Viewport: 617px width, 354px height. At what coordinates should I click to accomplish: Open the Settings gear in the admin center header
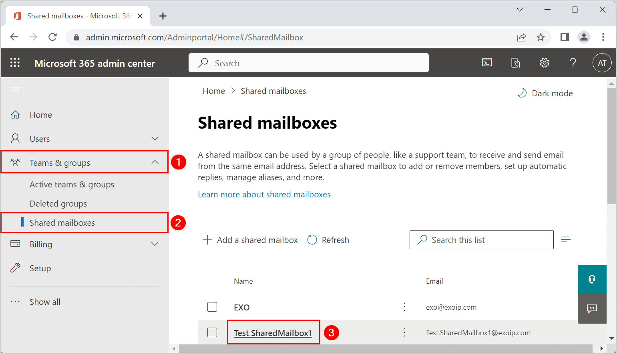tap(544, 63)
